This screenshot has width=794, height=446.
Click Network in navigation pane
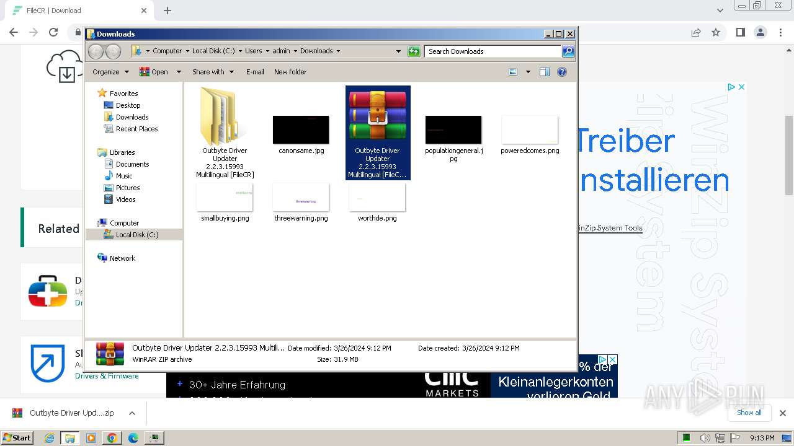(122, 258)
